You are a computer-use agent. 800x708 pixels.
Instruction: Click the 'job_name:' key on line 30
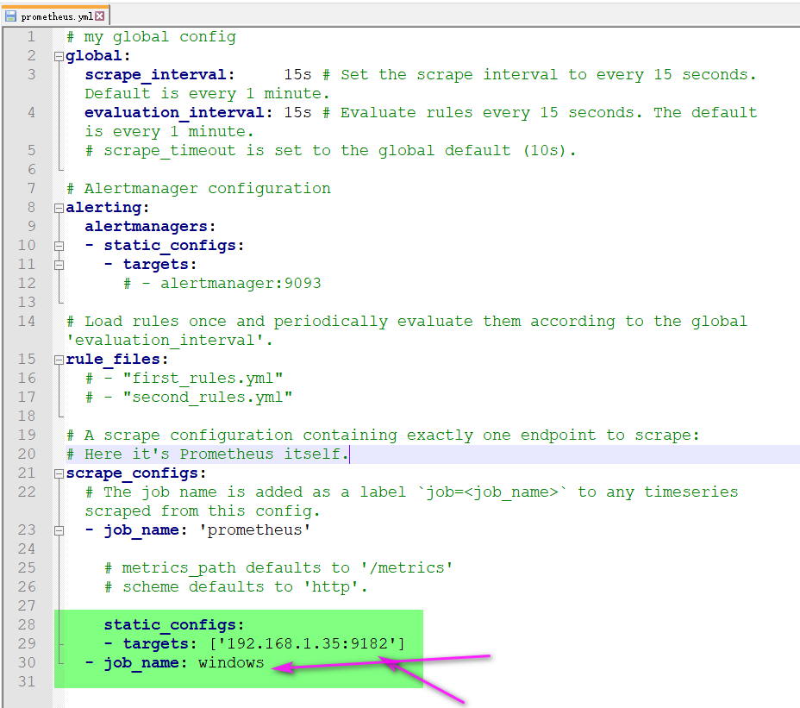coord(146,662)
